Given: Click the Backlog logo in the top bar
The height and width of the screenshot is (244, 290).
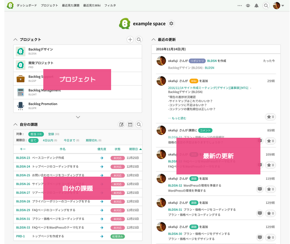Looking at the screenshot, I should [x=10, y=5].
